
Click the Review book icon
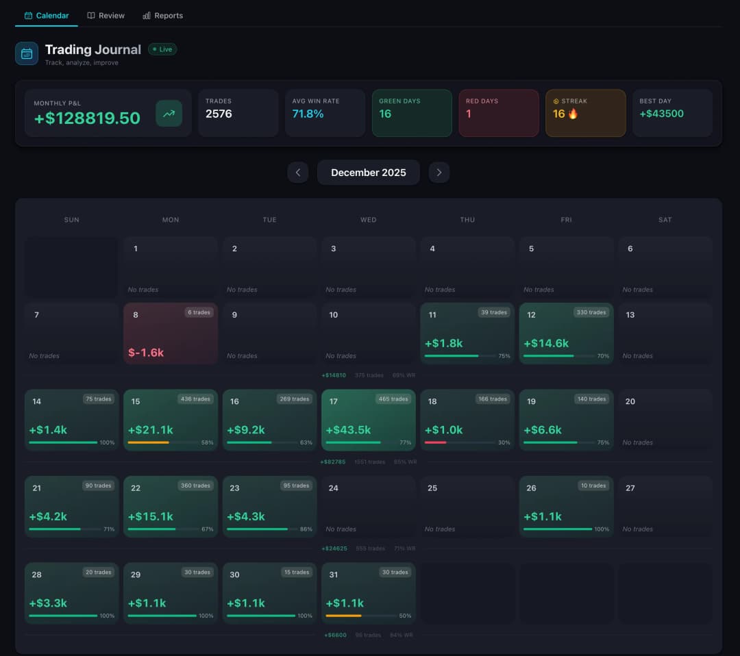click(90, 15)
